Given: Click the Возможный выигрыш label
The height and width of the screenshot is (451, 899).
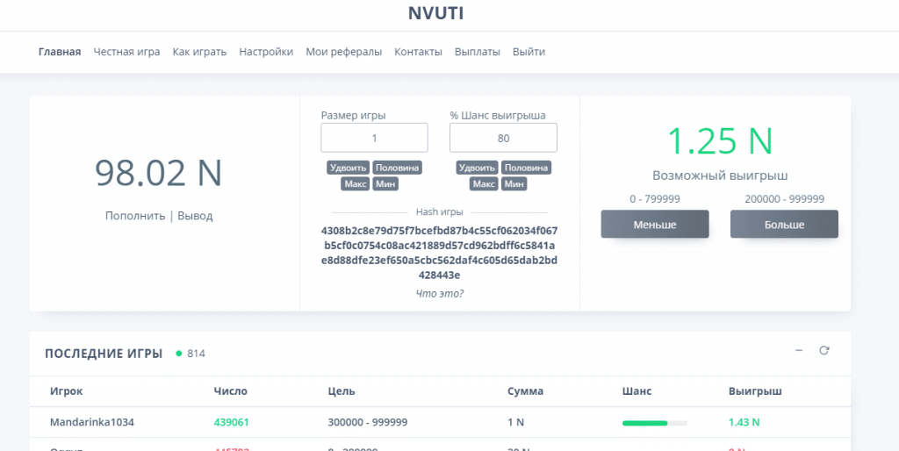Looking at the screenshot, I should click(x=720, y=175).
